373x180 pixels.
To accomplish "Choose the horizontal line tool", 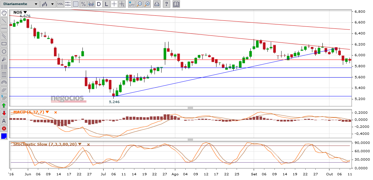I will click(x=4, y=28).
